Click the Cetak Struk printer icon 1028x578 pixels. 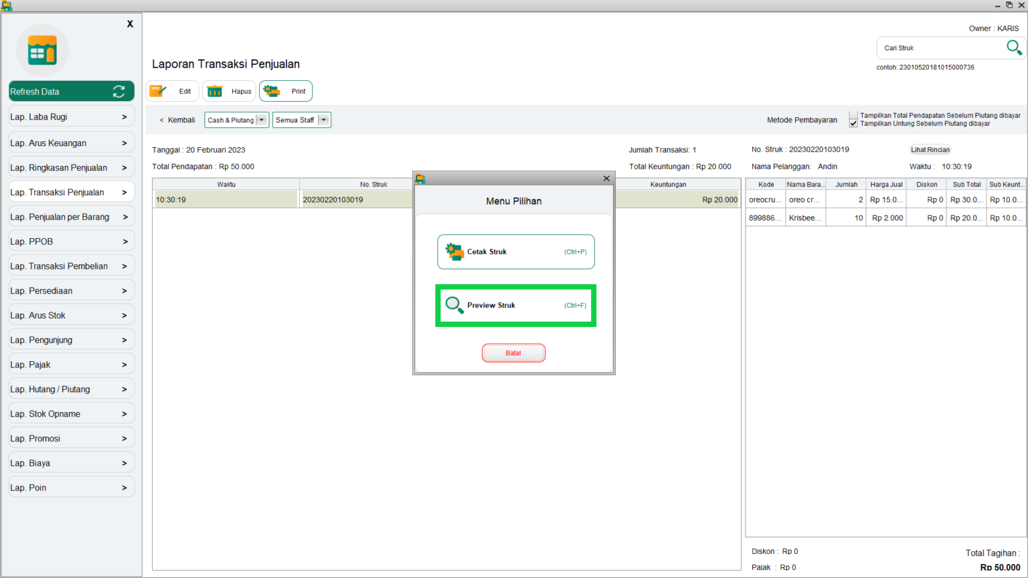click(454, 252)
